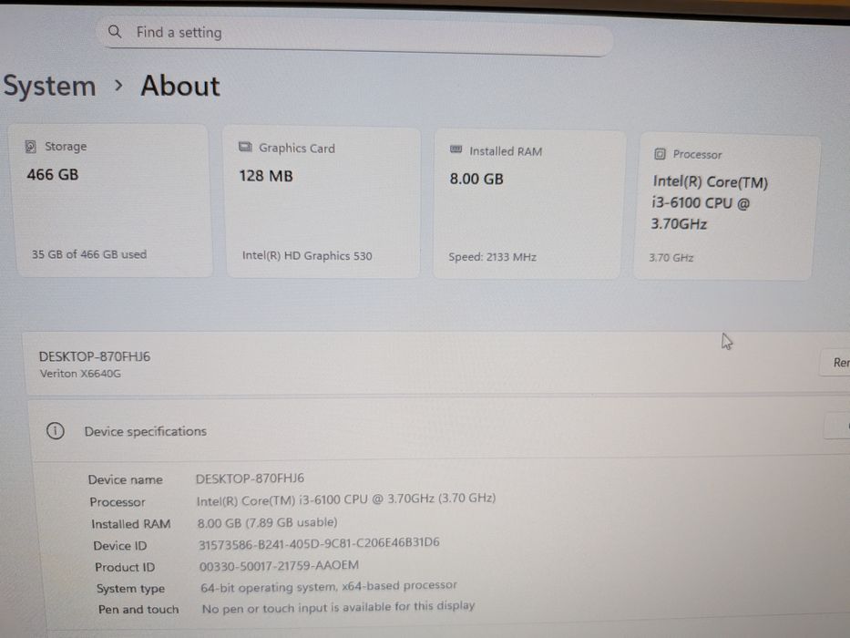This screenshot has width=850, height=638.
Task: Select '8.00 GB (7.89 GB usable)' value
Action: (x=267, y=522)
